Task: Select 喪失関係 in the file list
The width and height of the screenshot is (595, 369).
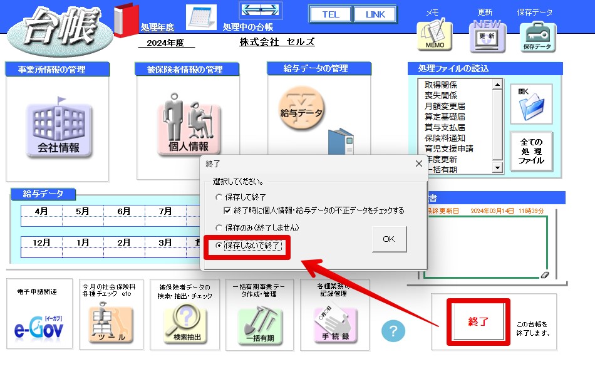Action: click(441, 95)
